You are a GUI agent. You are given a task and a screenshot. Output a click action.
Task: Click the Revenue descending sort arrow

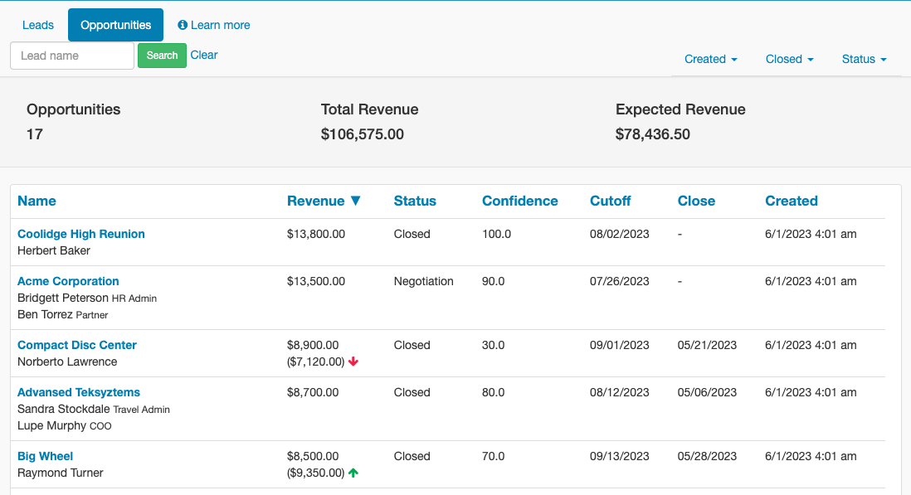pyautogui.click(x=356, y=201)
